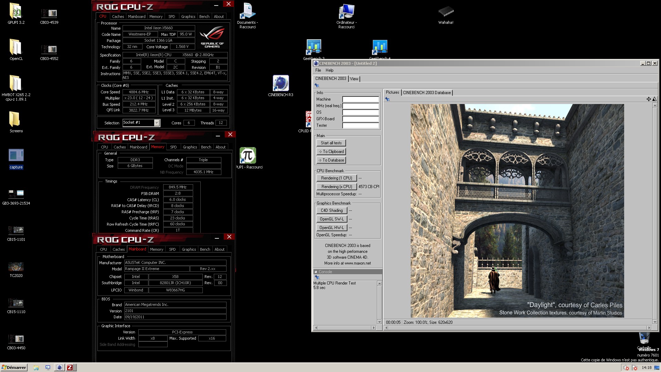This screenshot has height=372, width=661.
Task: Launch CINEBENCH R3 desktop shortcut
Action: 281,85
